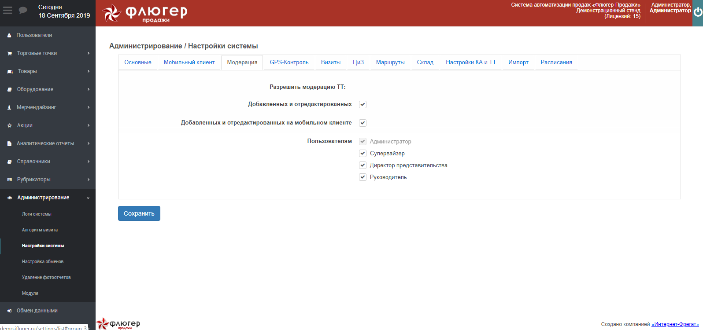Open the GPS-Контроль tab
This screenshot has width=703, height=330.
pos(289,62)
